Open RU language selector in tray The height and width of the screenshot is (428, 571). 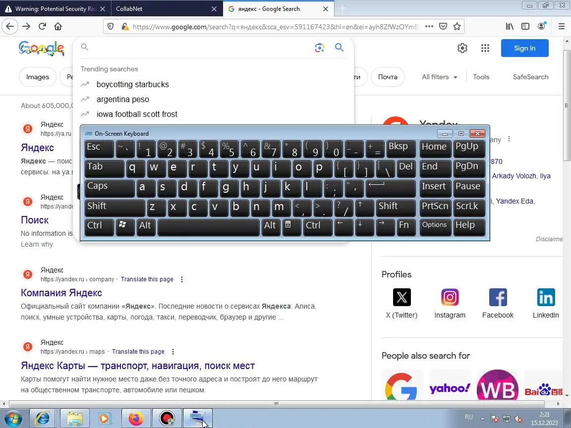469,417
